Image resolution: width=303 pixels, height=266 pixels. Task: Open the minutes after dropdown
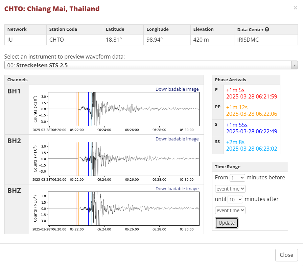click(x=235, y=199)
